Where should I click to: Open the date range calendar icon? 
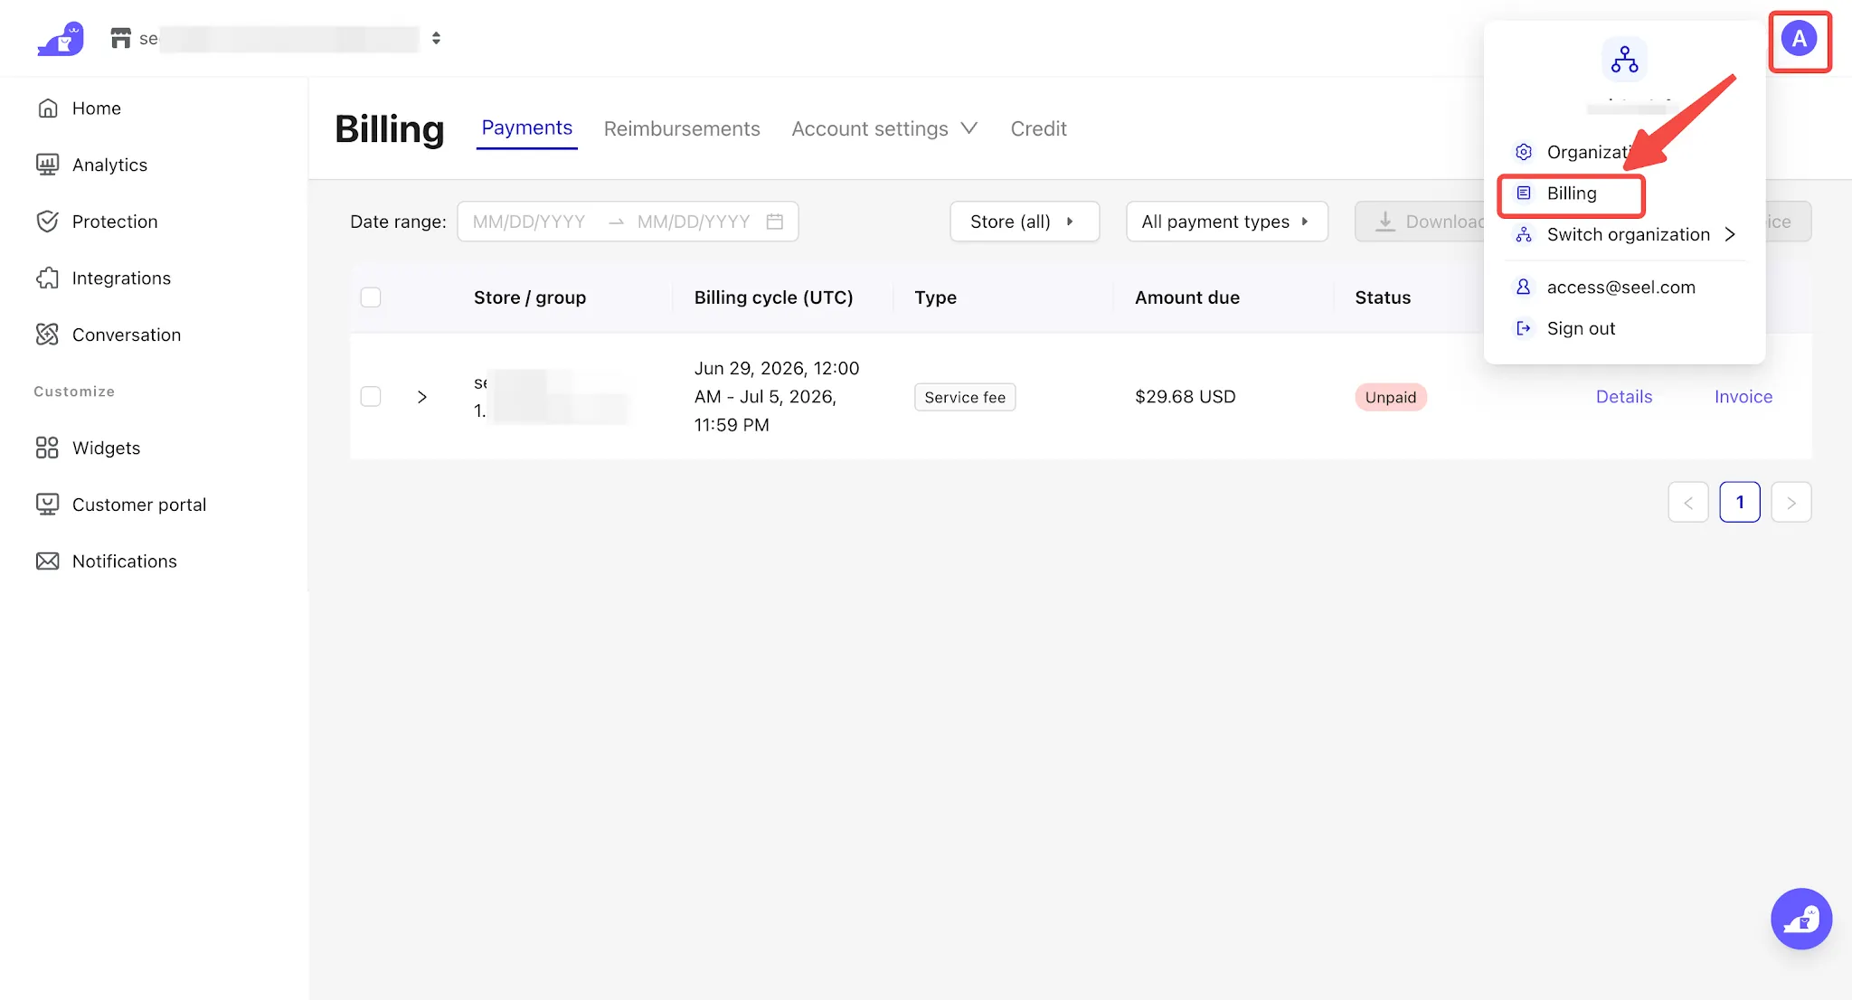(775, 222)
